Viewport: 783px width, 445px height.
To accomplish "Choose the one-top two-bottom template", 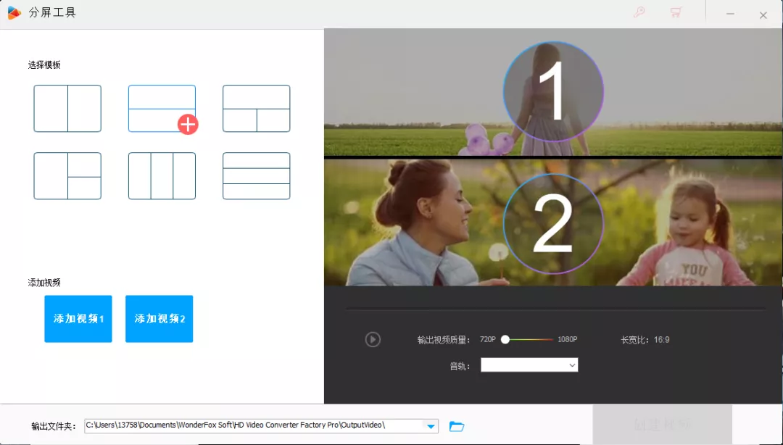I will pyautogui.click(x=256, y=109).
